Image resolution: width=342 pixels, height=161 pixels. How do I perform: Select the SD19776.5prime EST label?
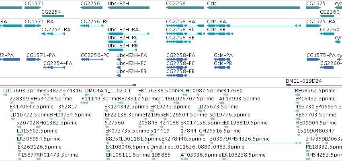(x=230, y=115)
